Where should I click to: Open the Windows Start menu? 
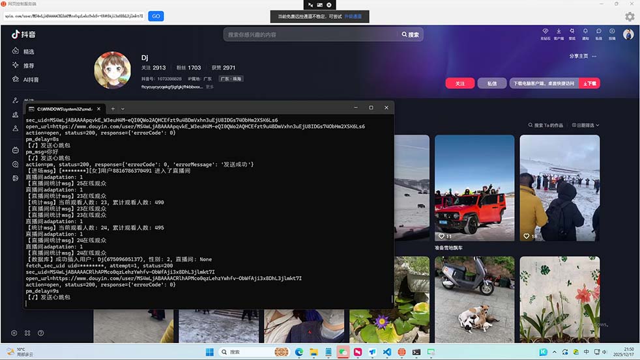click(x=209, y=352)
